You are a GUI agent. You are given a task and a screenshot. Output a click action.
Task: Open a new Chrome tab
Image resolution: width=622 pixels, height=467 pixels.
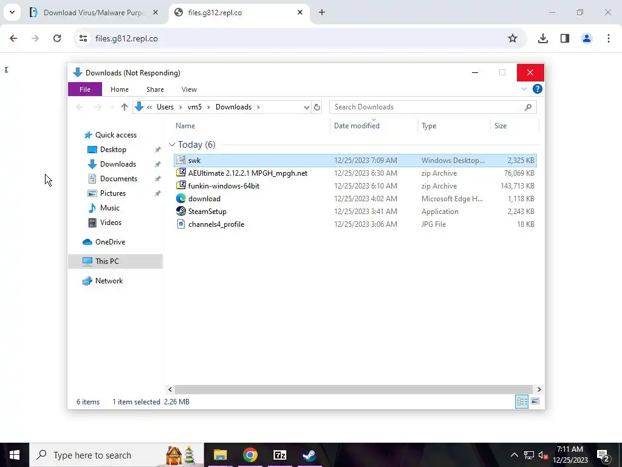pyautogui.click(x=322, y=13)
